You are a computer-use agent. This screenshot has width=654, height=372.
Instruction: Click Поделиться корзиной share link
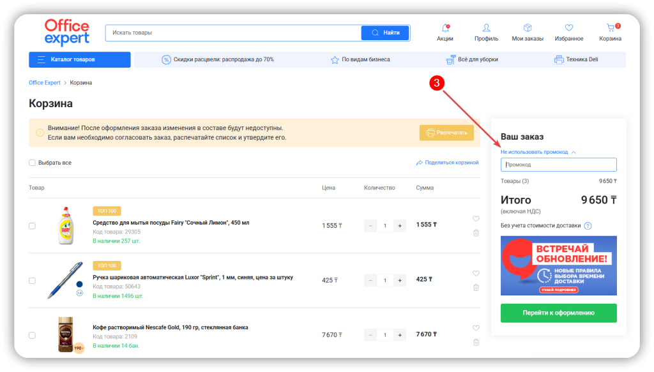coord(447,163)
